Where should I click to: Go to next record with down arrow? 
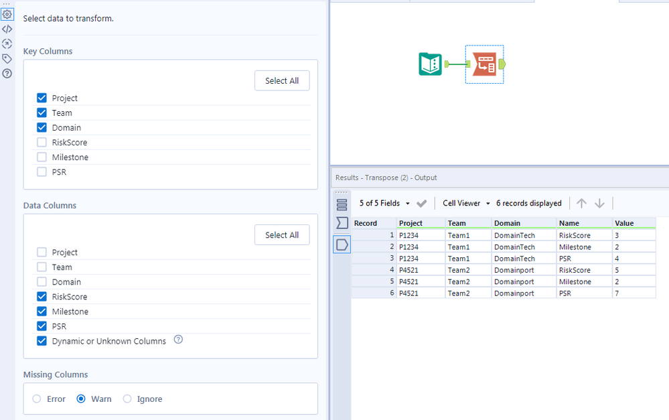tap(599, 203)
